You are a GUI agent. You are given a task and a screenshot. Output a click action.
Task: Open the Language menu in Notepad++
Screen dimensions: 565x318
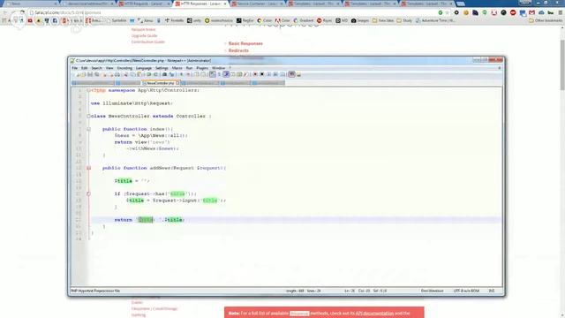tap(144, 68)
